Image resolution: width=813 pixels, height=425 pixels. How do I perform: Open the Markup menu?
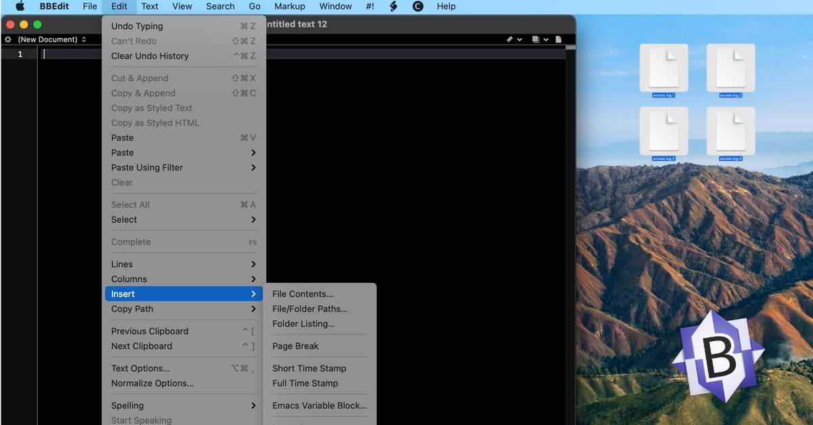pos(289,6)
